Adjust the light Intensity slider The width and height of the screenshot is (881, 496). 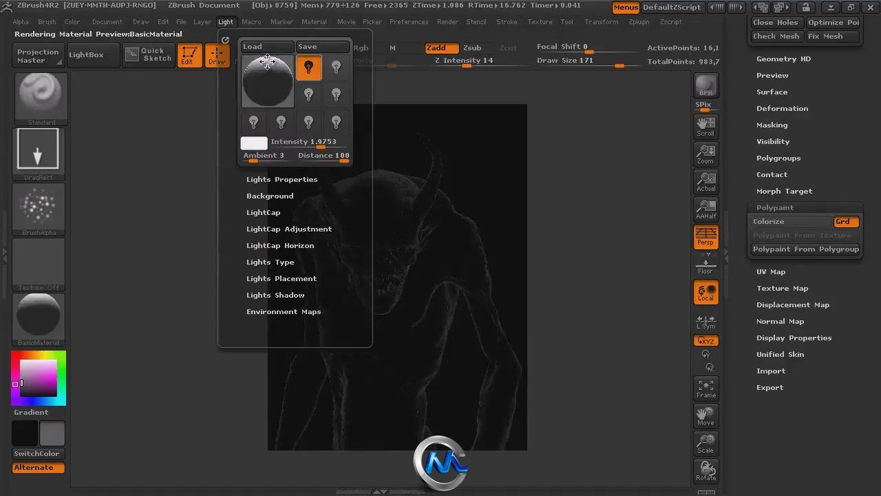310,143
